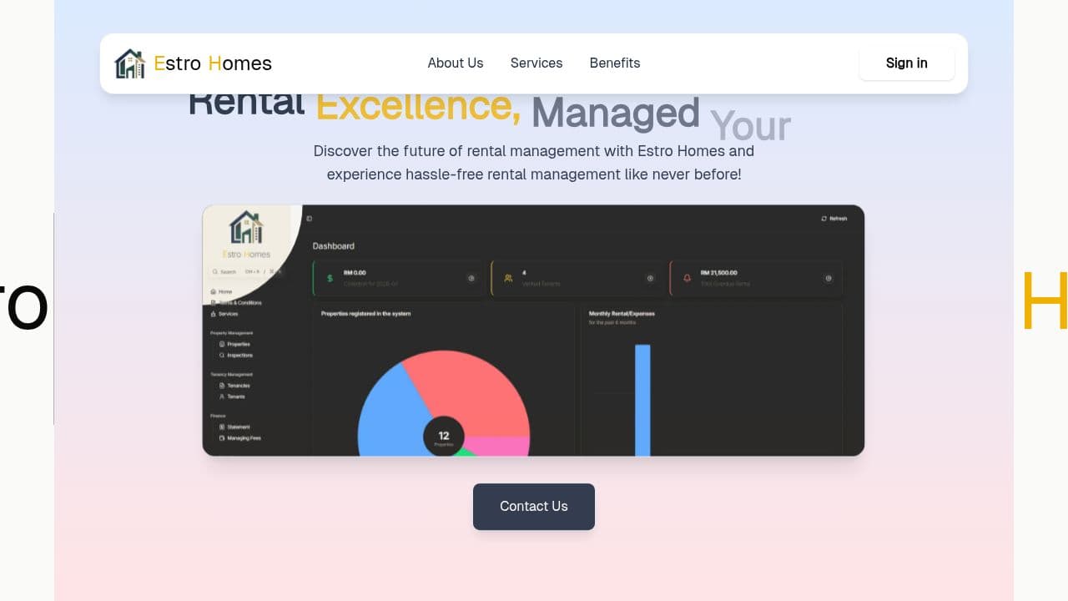This screenshot has width=1068, height=601.
Task: Open the Benefits navigation link
Action: pyautogui.click(x=615, y=63)
